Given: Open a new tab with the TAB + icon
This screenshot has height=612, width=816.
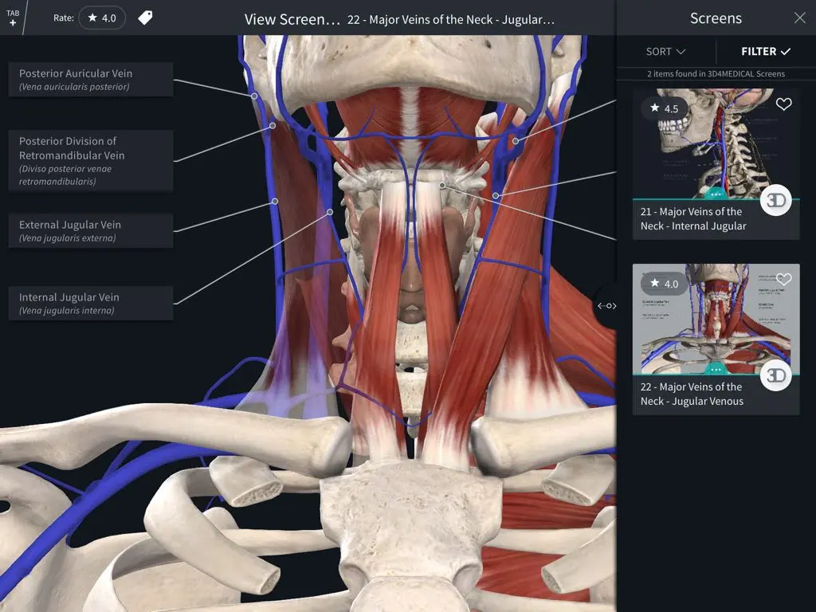Looking at the screenshot, I should (x=12, y=16).
